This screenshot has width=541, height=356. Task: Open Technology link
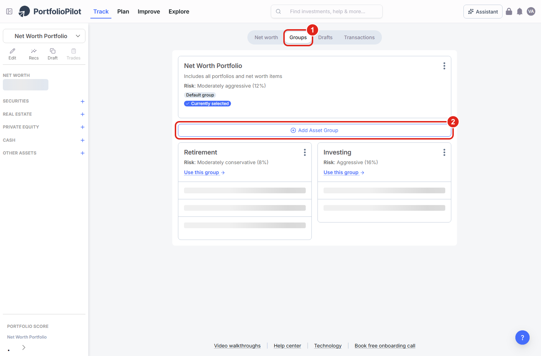pos(328,346)
